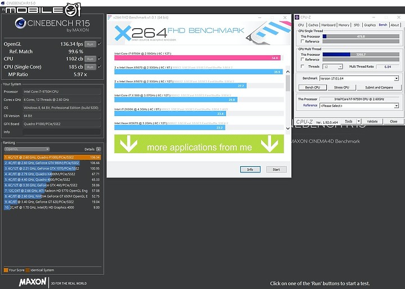Screen dimensions: 405x289
Task: Toggle the CPU (Single Core) test checkmark
Action: tap(100, 66)
